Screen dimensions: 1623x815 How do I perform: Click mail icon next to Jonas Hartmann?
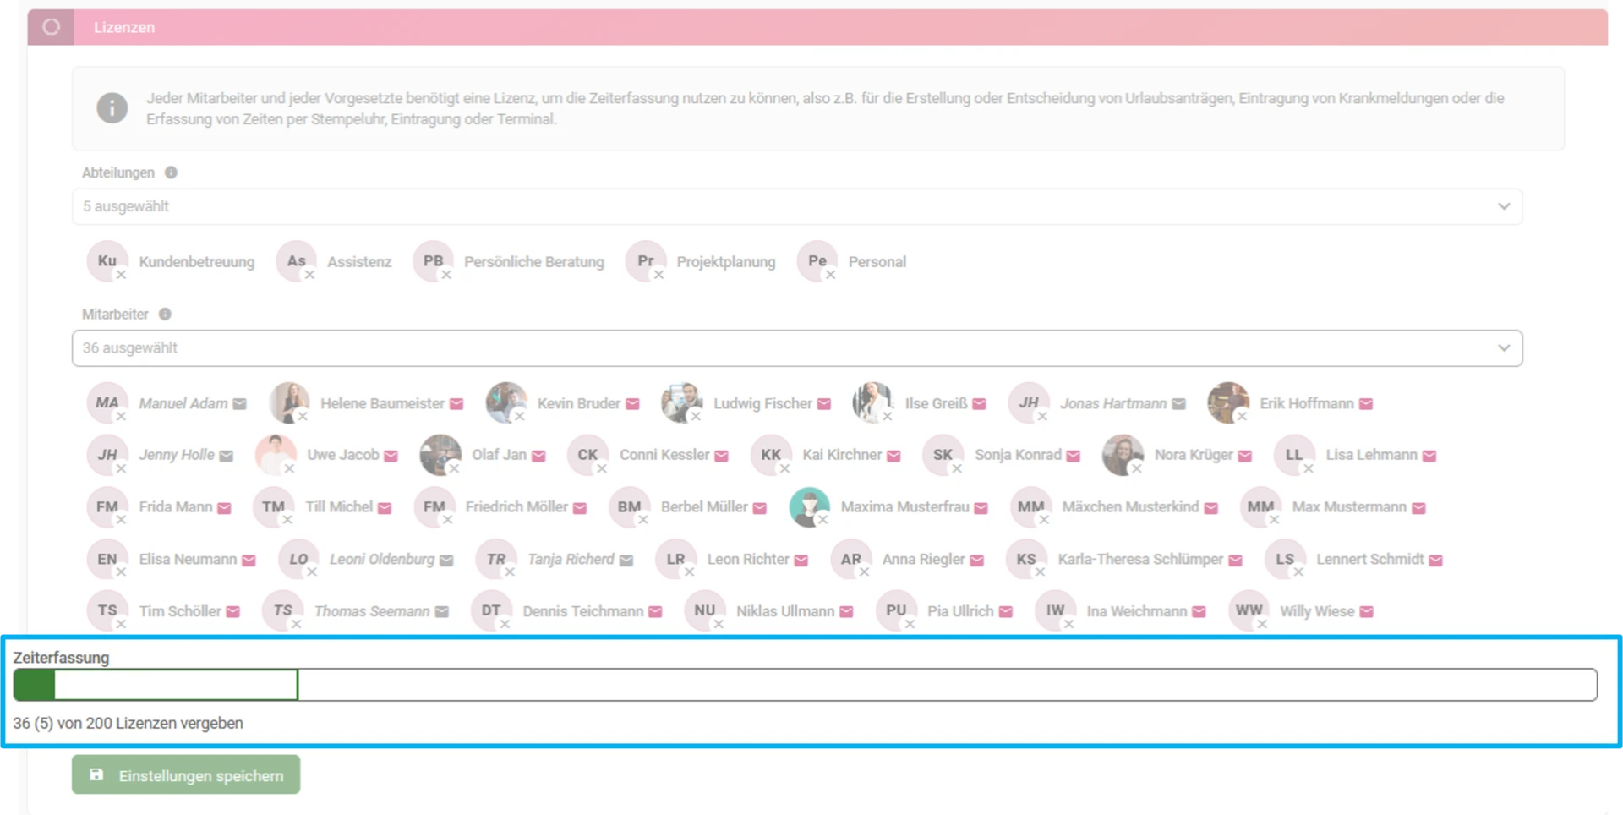click(x=1179, y=404)
